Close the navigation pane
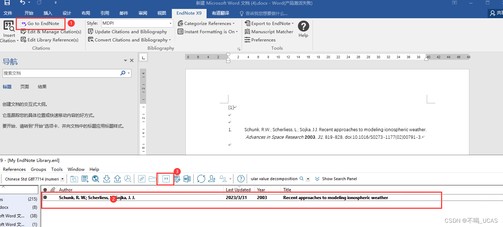 tap(132, 61)
